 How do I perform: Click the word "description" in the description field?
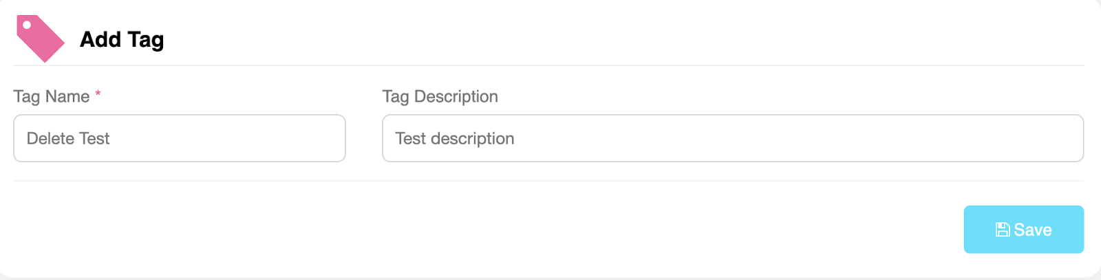point(473,138)
